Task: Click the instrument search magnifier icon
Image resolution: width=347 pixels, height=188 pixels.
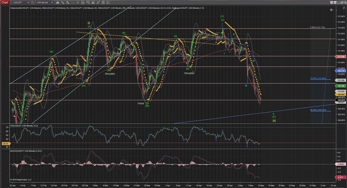Action: click(33, 3)
